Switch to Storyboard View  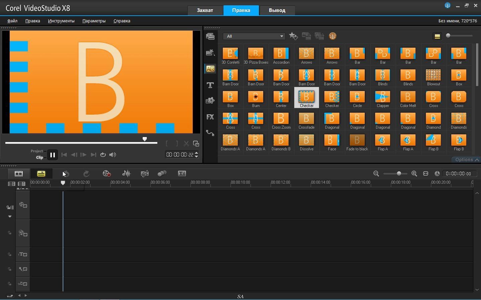pyautogui.click(x=19, y=174)
